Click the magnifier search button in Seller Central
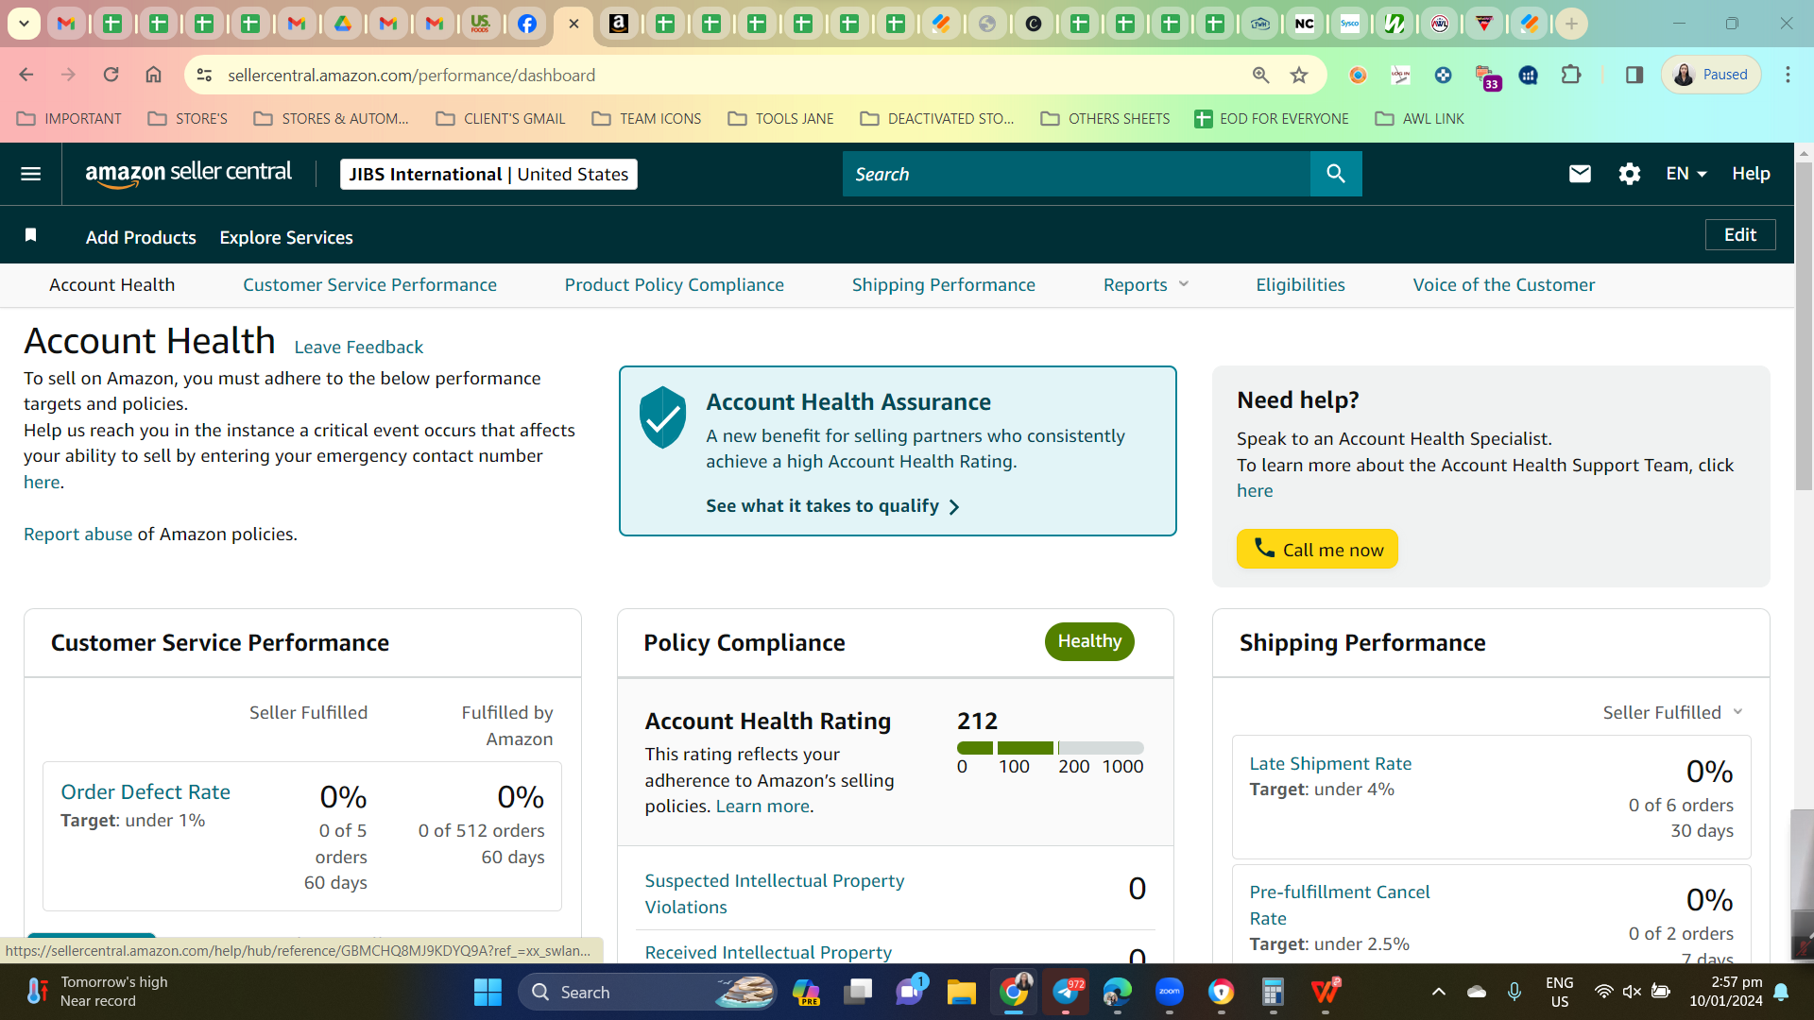This screenshot has height=1020, width=1814. click(x=1336, y=174)
